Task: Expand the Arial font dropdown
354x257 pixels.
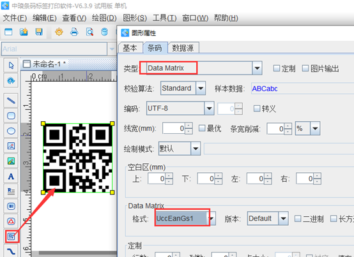Action: click(x=112, y=49)
